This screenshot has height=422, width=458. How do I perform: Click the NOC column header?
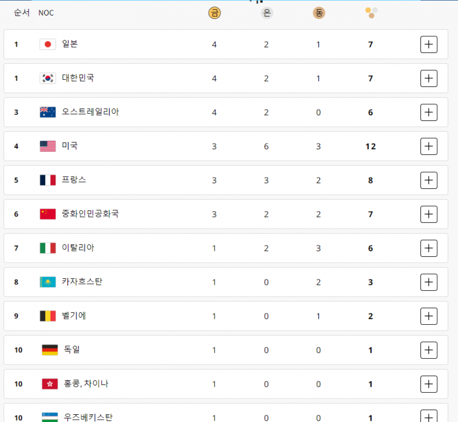click(x=46, y=13)
